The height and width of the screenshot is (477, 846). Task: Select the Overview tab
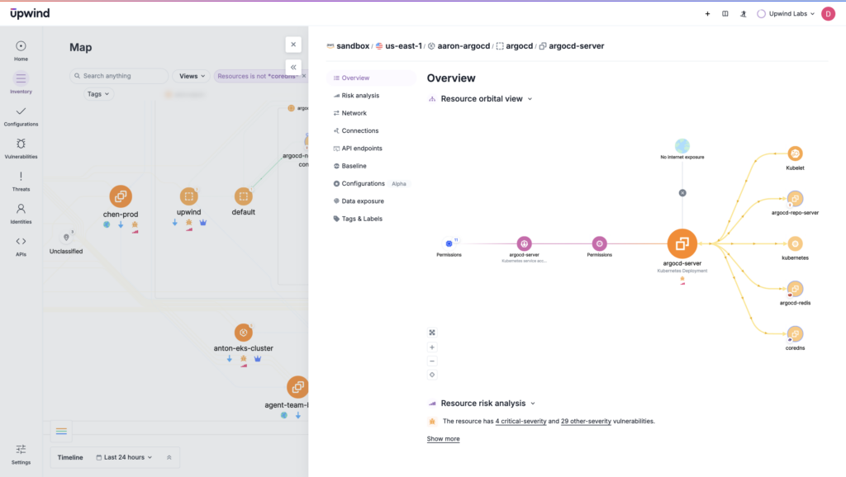[x=371, y=78]
